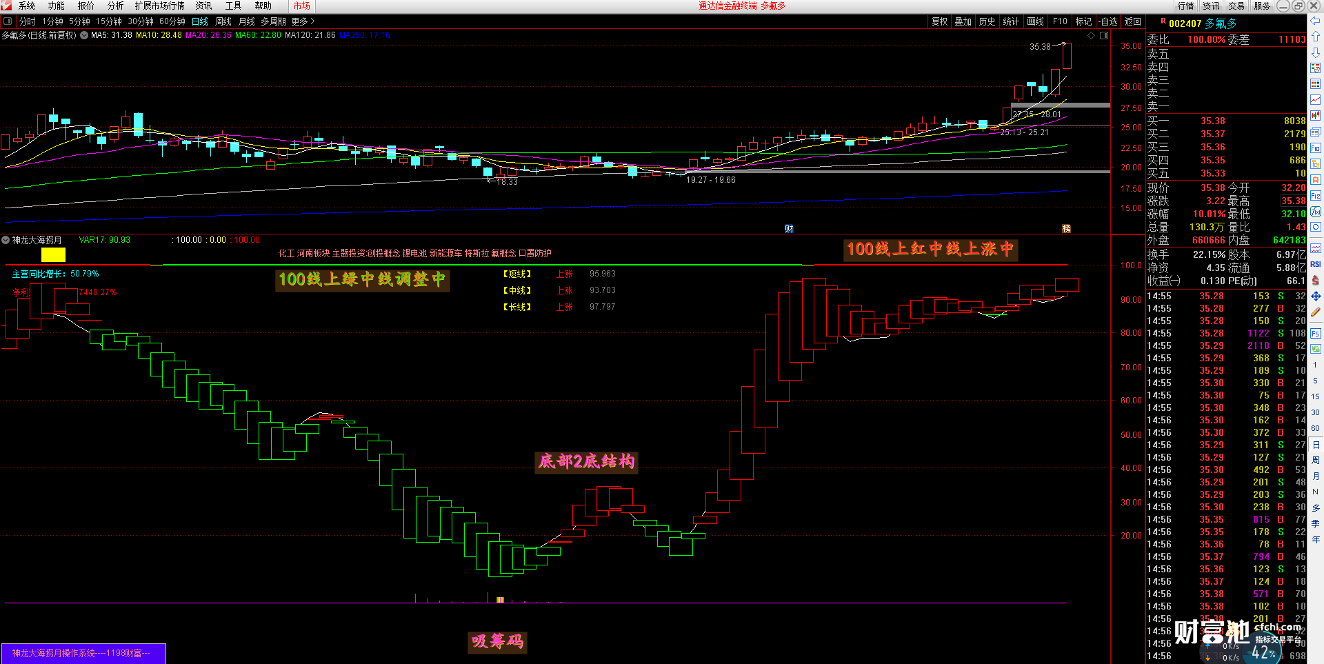This screenshot has height=664, width=1324.
Task: Switch to the 月线 chart tab
Action: [x=247, y=21]
